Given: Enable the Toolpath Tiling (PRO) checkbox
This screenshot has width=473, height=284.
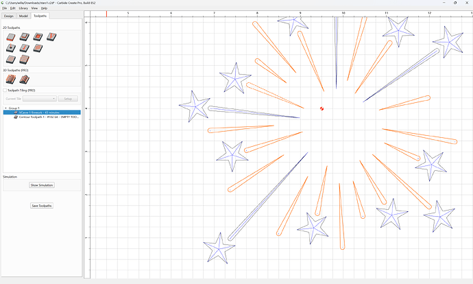Looking at the screenshot, I should tap(5, 91).
